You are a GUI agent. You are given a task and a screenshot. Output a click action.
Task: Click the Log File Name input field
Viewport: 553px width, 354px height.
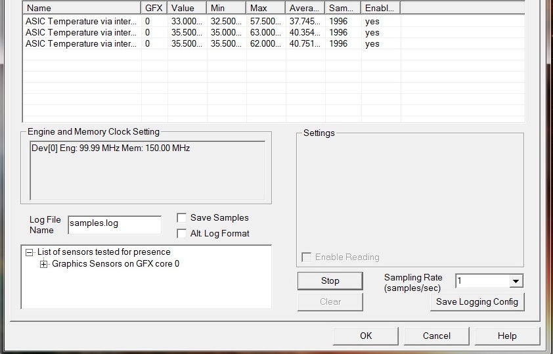115,225
